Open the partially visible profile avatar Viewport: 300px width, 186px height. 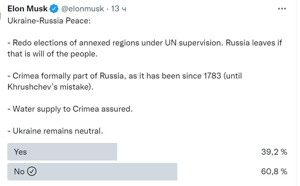2,10
